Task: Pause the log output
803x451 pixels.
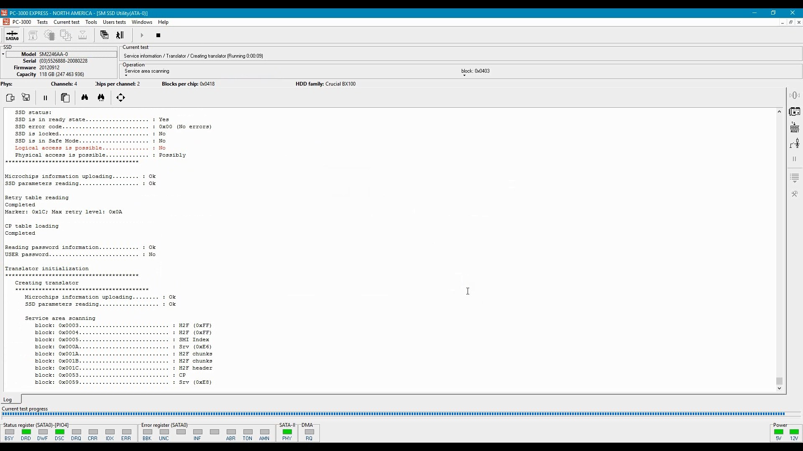Action: pos(45,98)
